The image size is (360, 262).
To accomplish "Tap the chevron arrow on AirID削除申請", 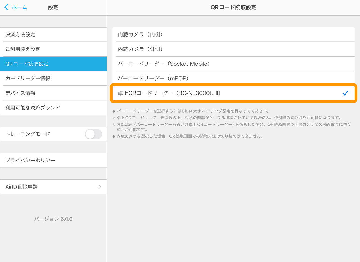I will [100, 187].
